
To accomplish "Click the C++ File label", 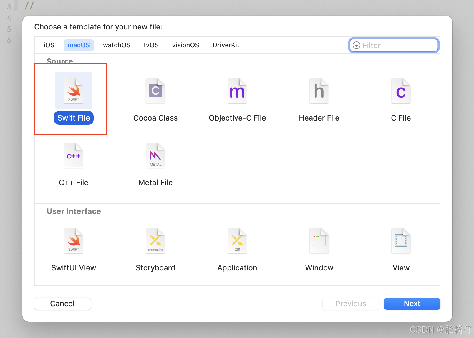I will 74,183.
